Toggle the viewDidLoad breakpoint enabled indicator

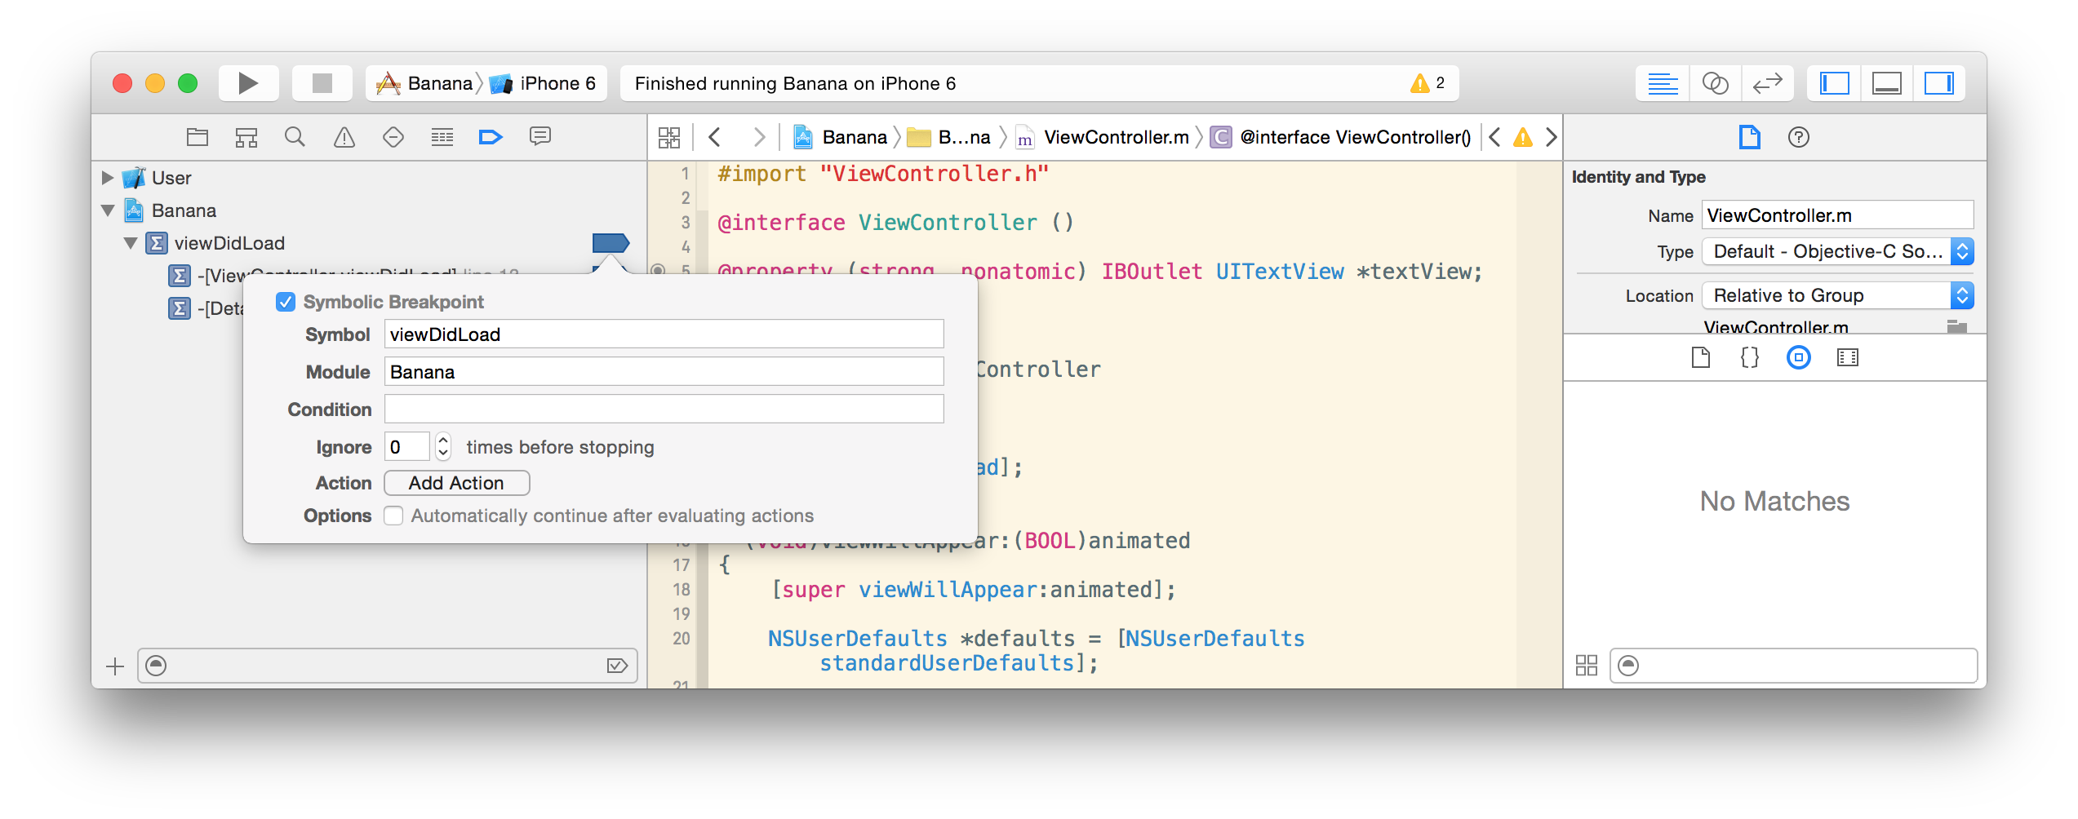pyautogui.click(x=611, y=243)
